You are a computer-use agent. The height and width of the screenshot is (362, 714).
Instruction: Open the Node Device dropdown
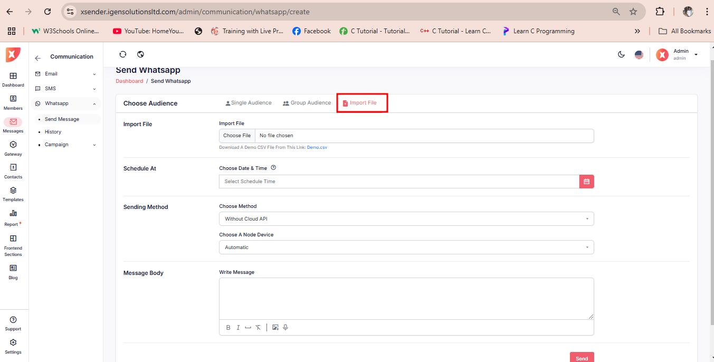click(x=406, y=247)
